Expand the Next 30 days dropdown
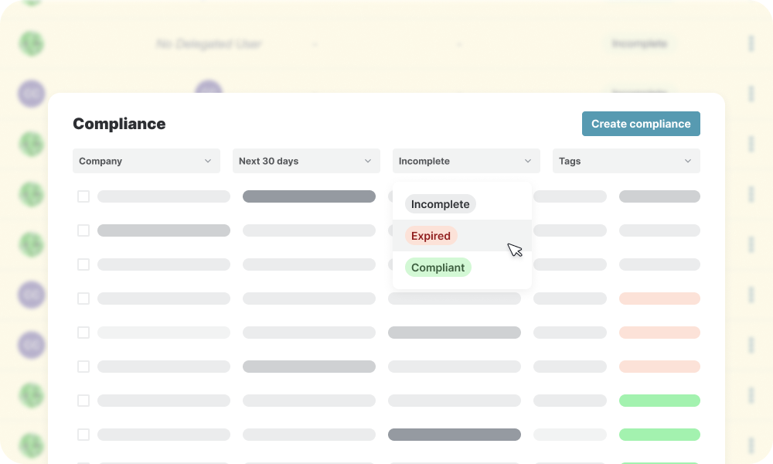 point(306,161)
